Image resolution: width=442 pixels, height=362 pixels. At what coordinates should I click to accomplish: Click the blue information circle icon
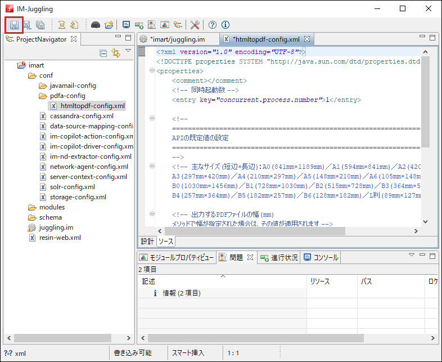click(x=225, y=25)
